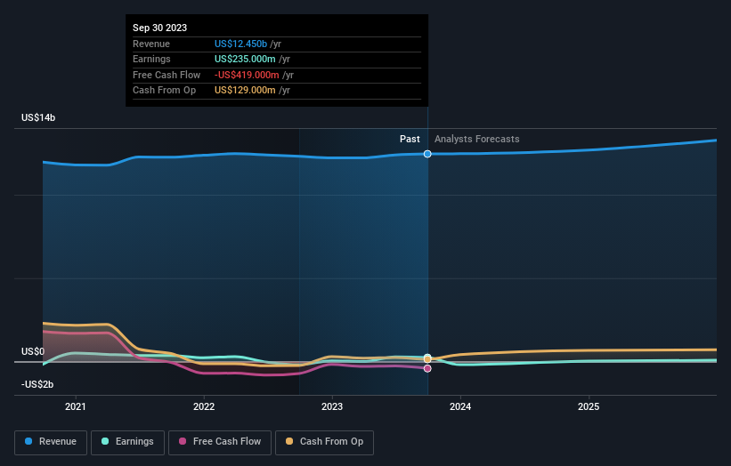
Task: Select the 2022 x-axis label
Action: (x=204, y=406)
